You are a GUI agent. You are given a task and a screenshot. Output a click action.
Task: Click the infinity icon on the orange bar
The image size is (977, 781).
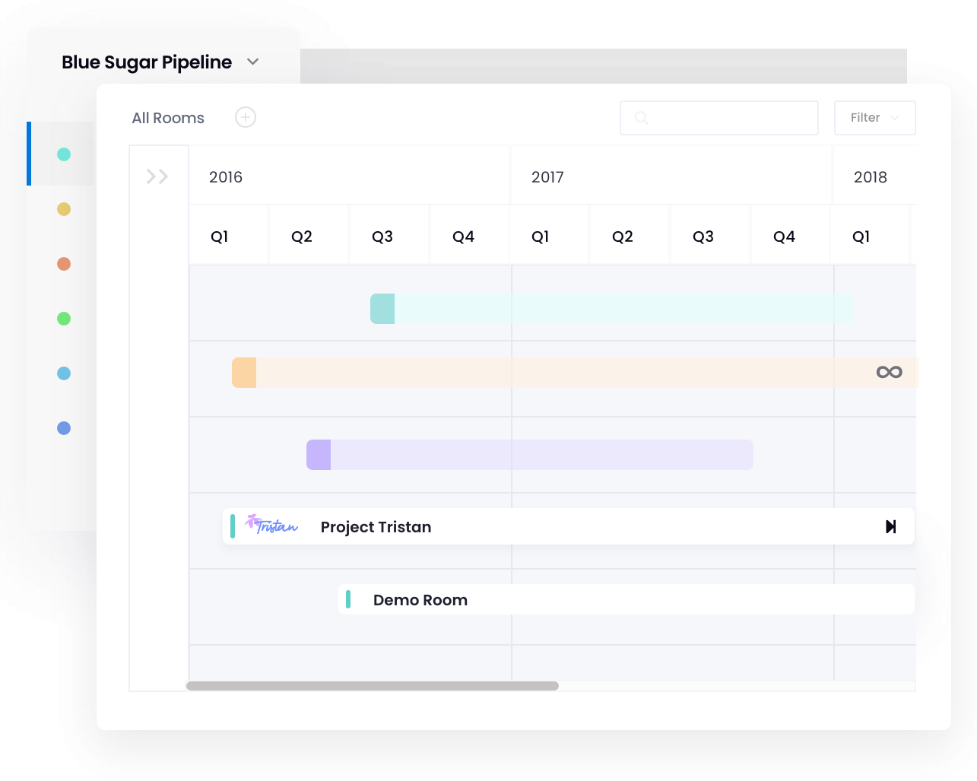pos(889,372)
